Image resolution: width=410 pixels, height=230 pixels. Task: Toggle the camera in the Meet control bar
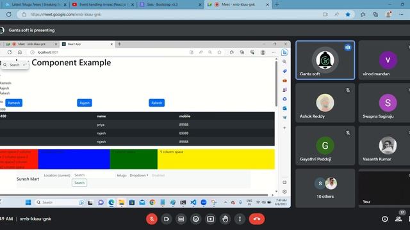(x=167, y=219)
